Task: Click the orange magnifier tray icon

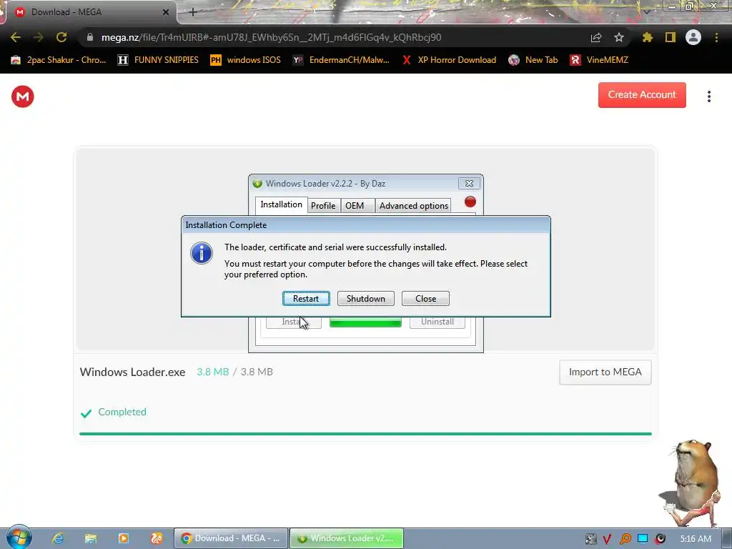Action: pyautogui.click(x=625, y=539)
